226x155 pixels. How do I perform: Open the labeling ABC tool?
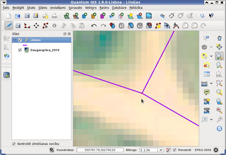pyautogui.click(x=162, y=16)
